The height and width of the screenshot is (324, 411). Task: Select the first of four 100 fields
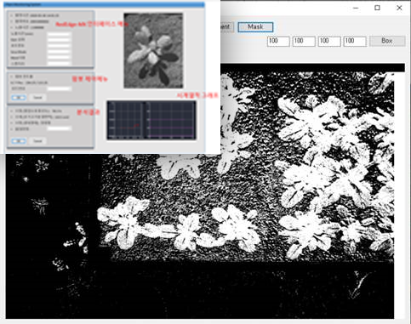pos(278,41)
